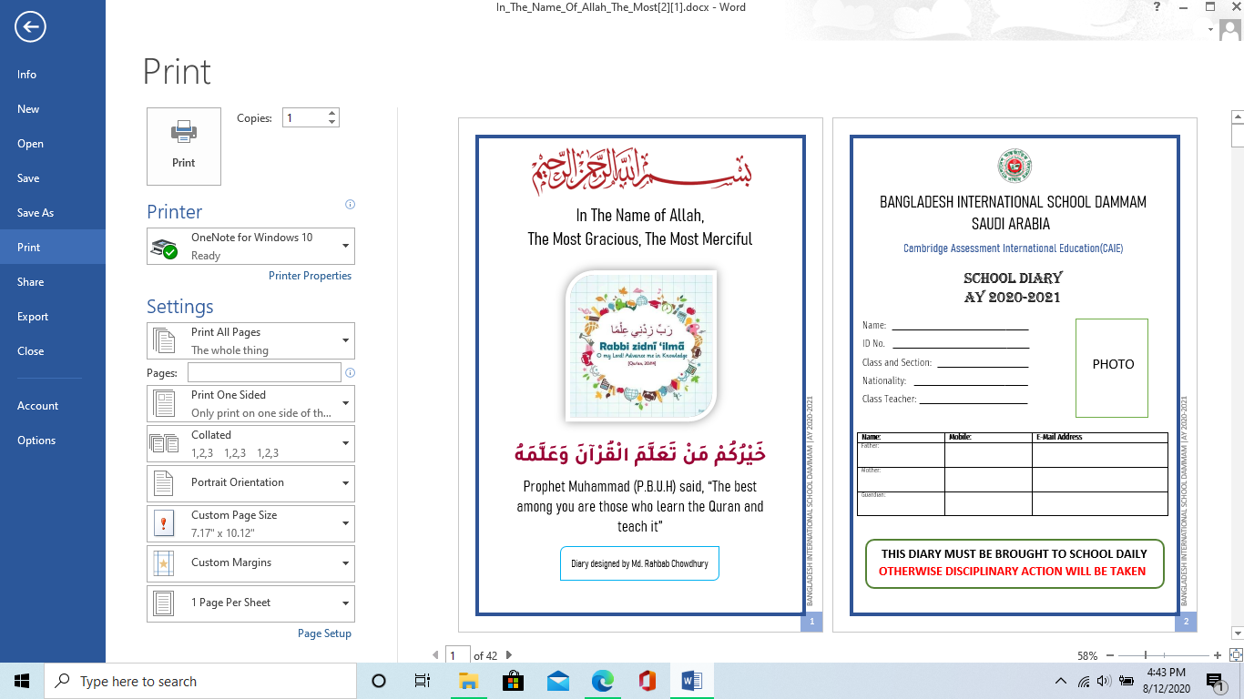Open the notification center icon
Screen dimensions: 1244x699
click(x=1215, y=681)
